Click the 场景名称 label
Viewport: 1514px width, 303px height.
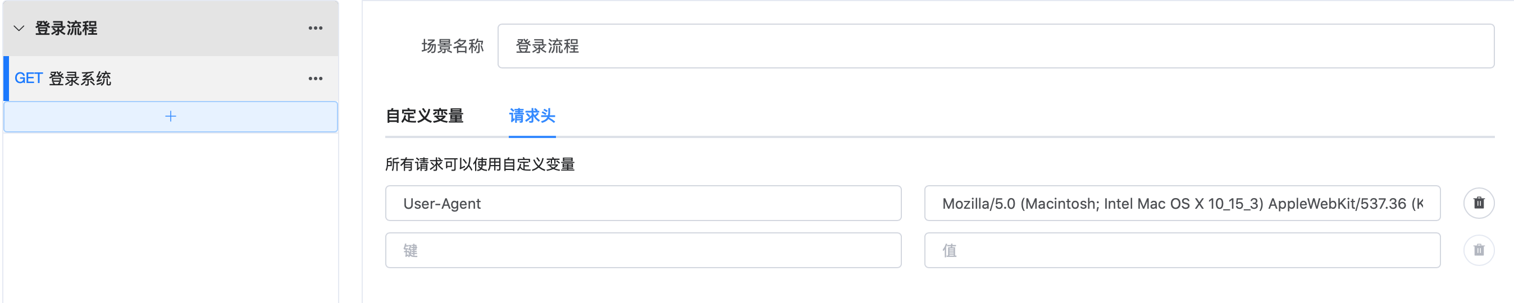(453, 46)
